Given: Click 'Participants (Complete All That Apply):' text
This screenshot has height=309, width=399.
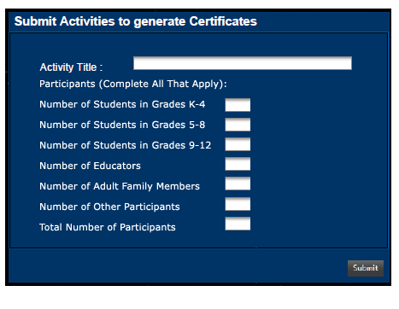Looking at the screenshot, I should (133, 85).
